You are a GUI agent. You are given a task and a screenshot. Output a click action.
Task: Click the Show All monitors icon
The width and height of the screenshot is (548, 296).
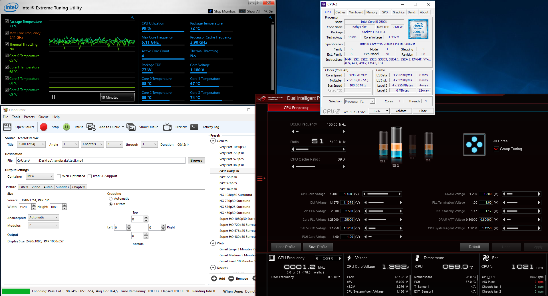(x=242, y=11)
